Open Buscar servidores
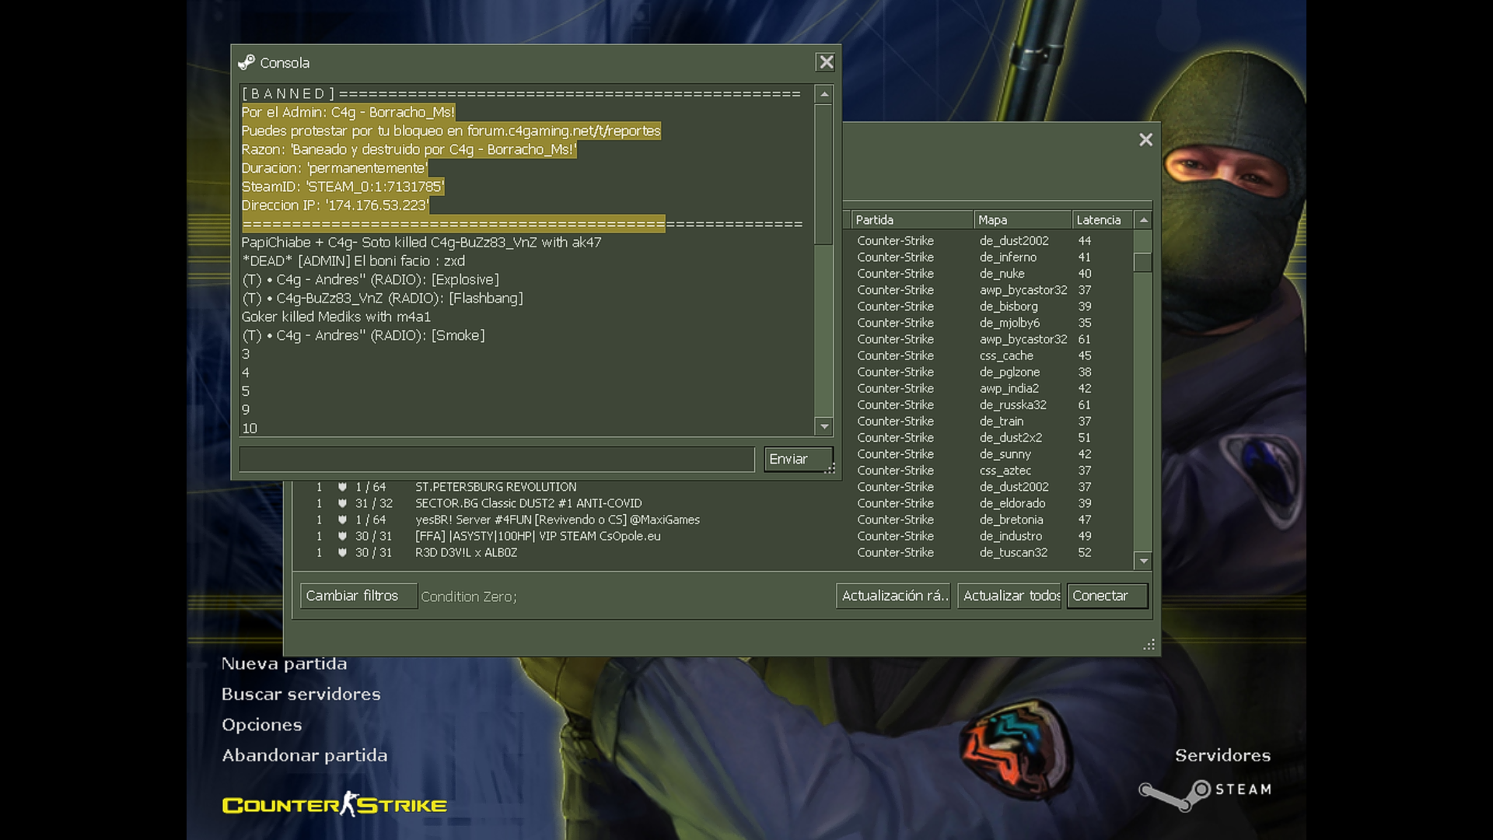The image size is (1493, 840). click(x=301, y=694)
